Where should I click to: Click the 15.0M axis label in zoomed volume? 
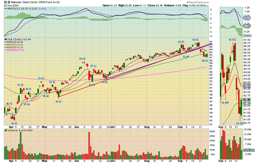coord(247,130)
